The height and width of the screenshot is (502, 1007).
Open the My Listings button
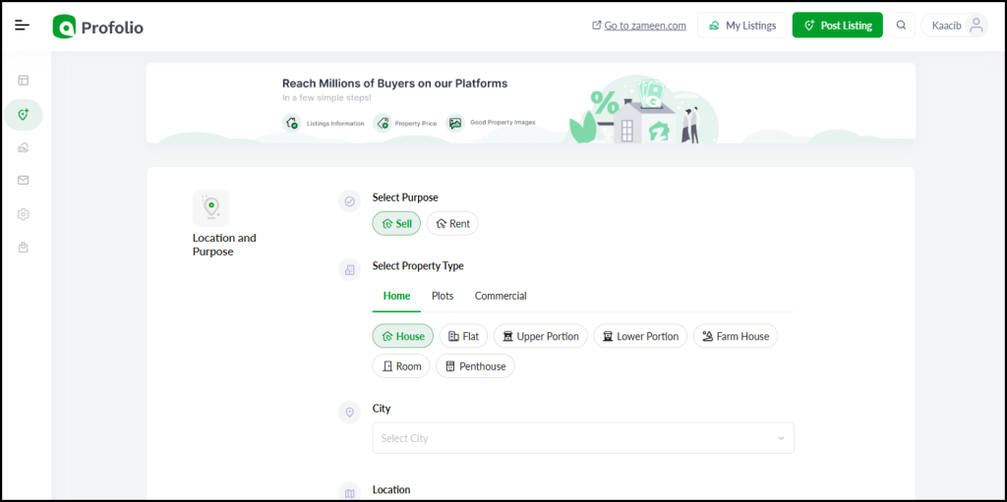tap(741, 25)
